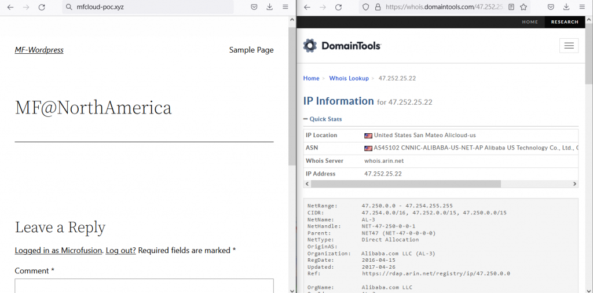This screenshot has height=293, width=593.
Task: Click the NetRange value 47.250.0.0 - 47.254.255.255
Action: point(407,206)
